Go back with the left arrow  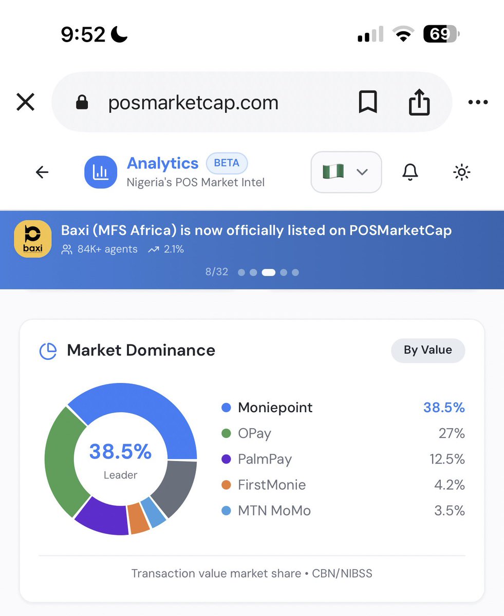[42, 172]
